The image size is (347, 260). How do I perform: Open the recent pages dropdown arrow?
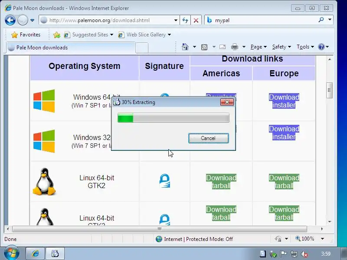[32, 20]
